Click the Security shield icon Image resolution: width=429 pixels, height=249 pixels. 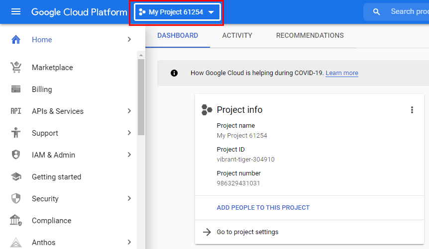(16, 198)
